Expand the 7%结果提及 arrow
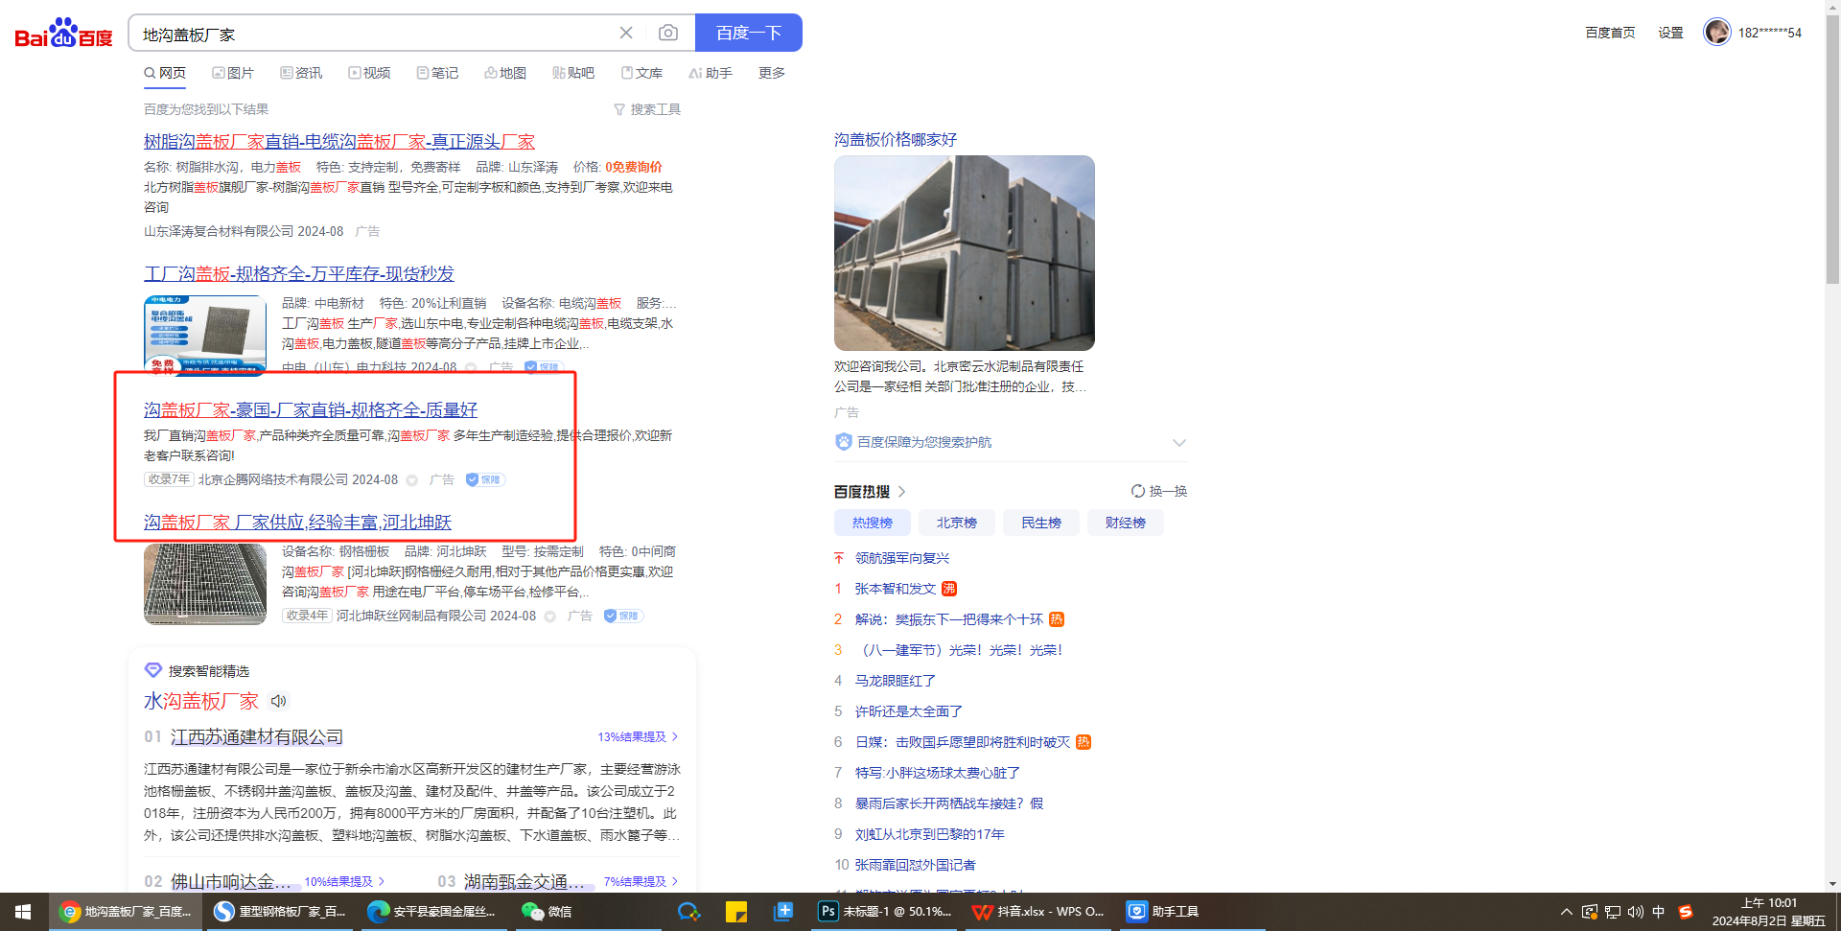Viewport: 1841px width, 931px height. click(x=675, y=881)
